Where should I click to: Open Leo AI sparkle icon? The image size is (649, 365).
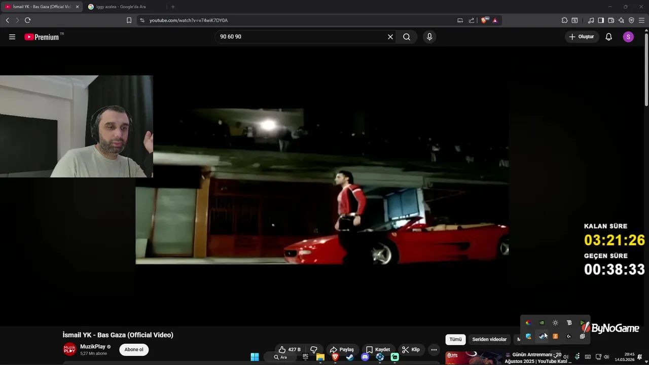(x=621, y=20)
